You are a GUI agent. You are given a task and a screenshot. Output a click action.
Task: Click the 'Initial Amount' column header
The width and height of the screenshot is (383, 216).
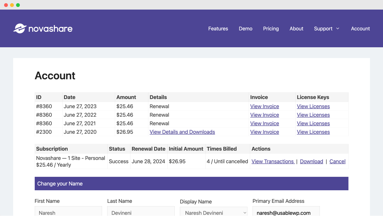tap(186, 149)
